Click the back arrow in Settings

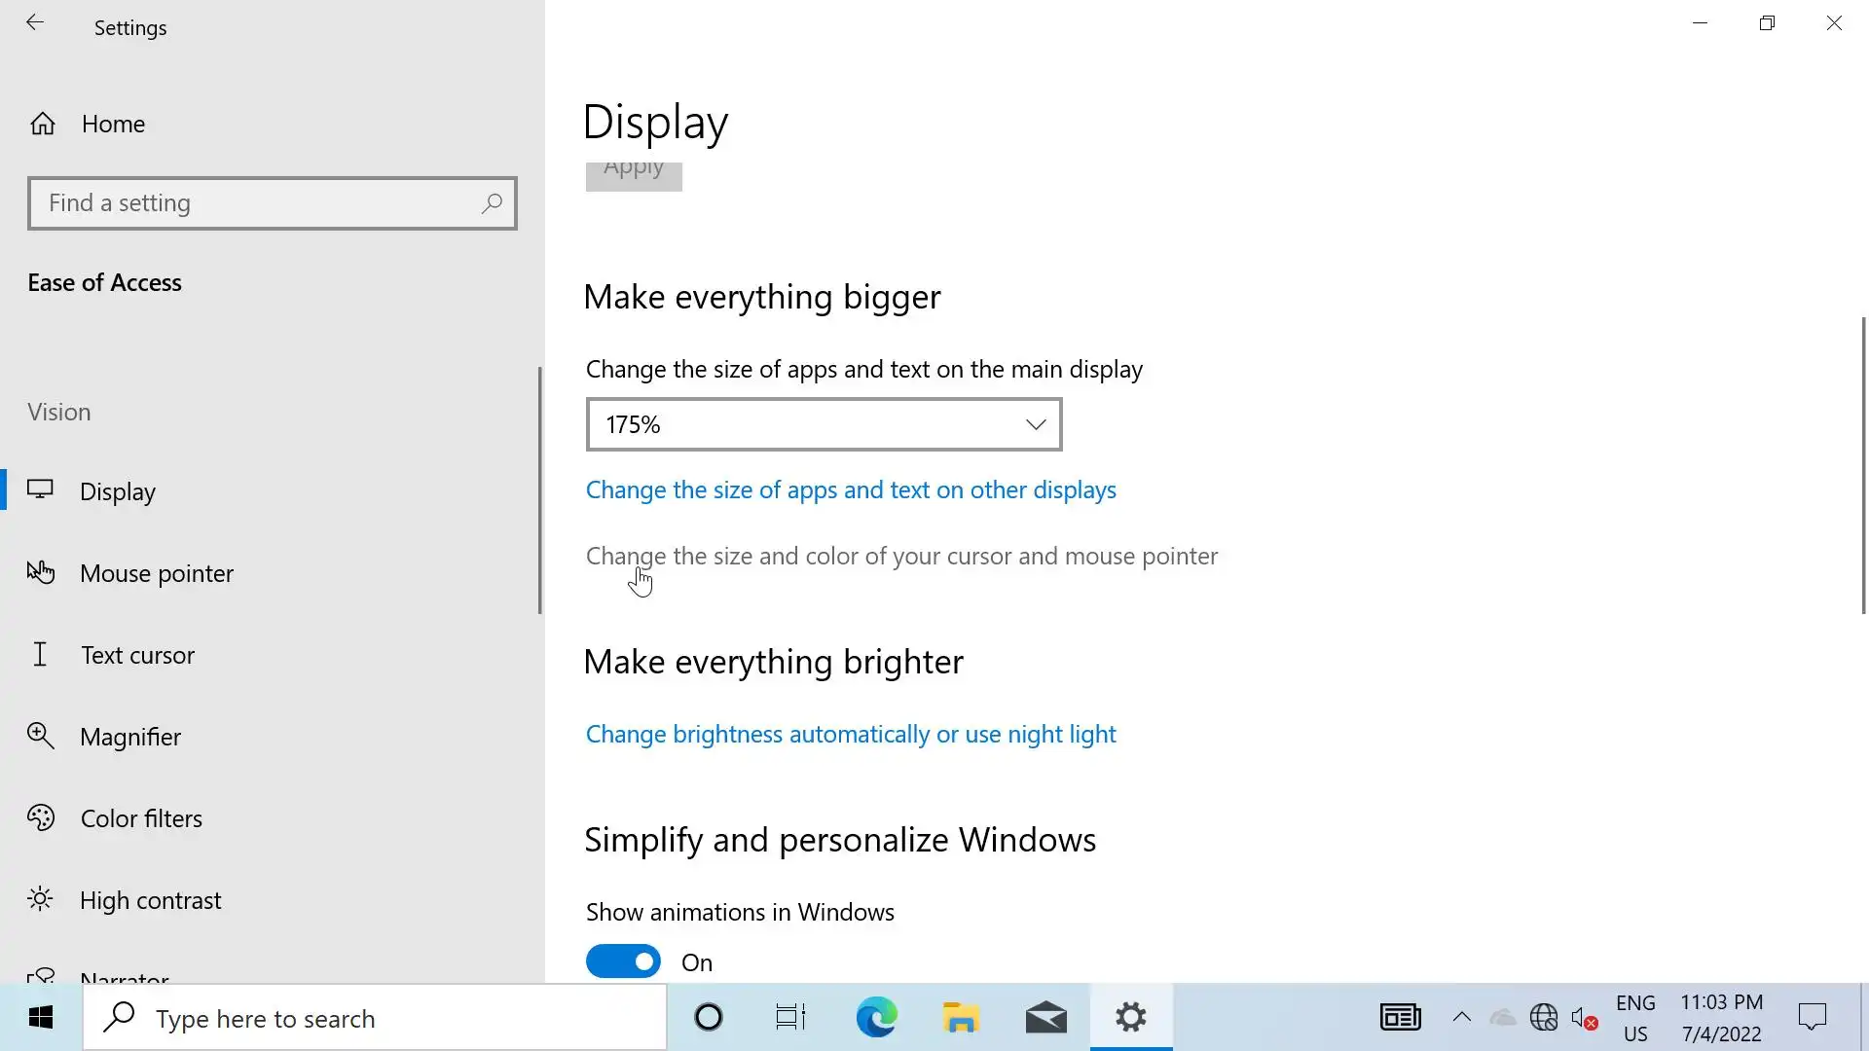click(35, 23)
